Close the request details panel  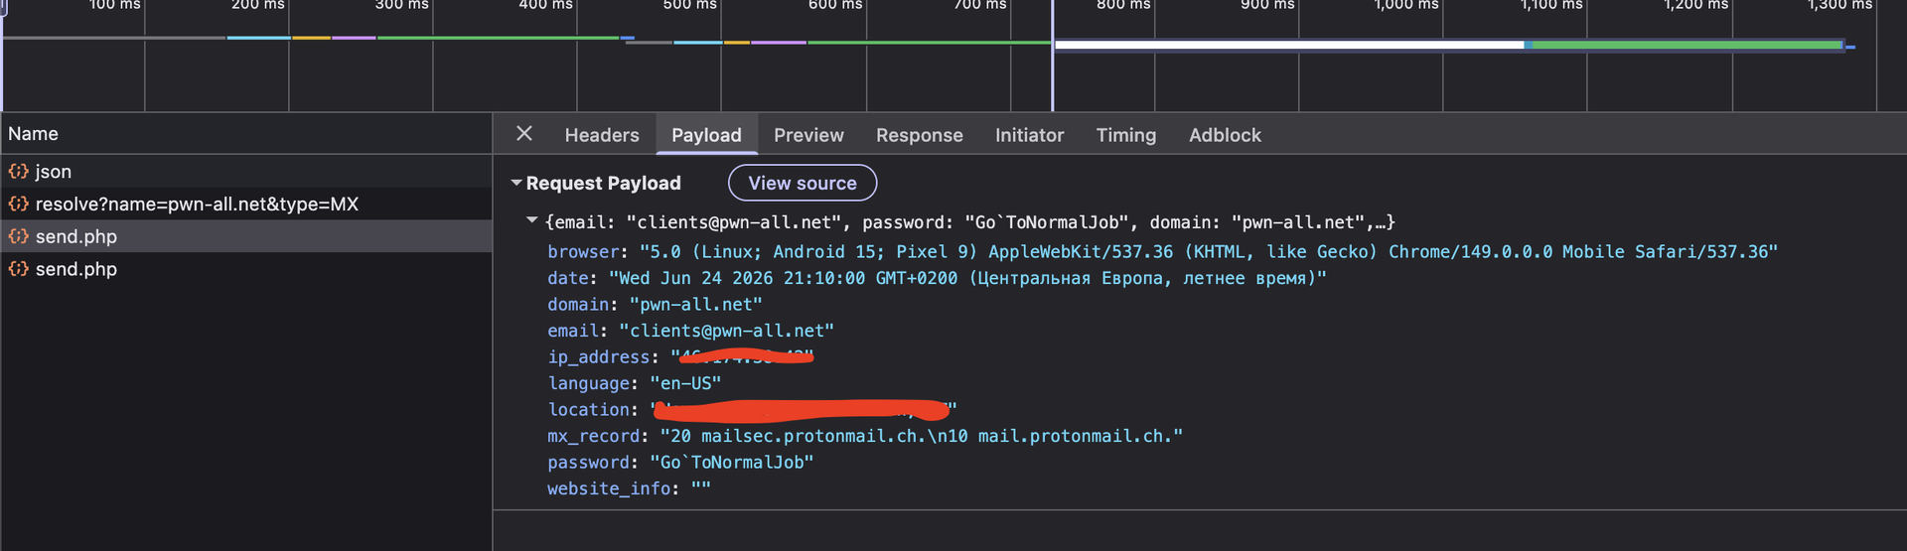[x=524, y=133]
